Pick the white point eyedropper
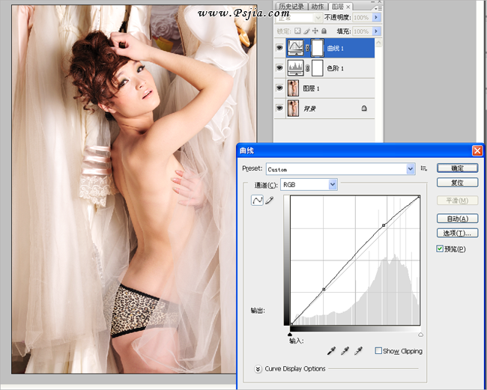The width and height of the screenshot is (487, 390). (358, 351)
